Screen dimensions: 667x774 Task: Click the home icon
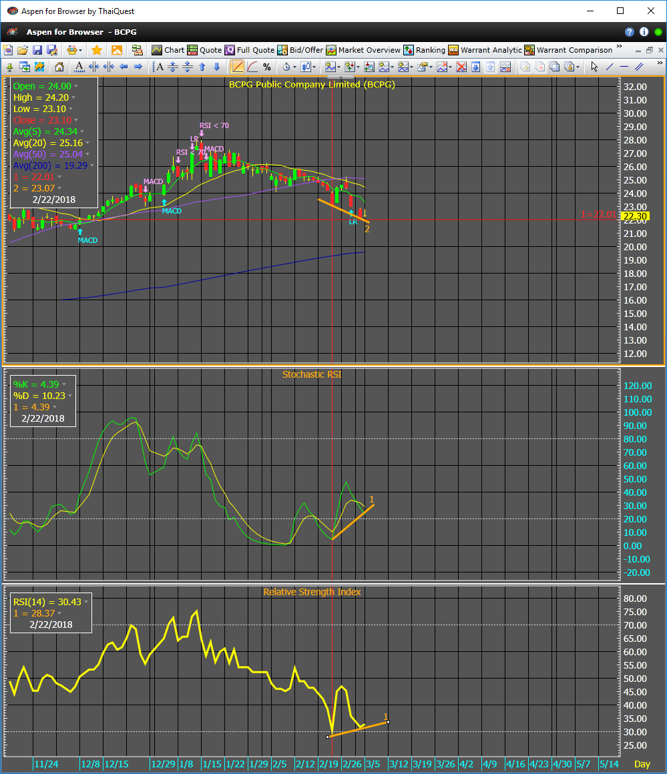[59, 67]
